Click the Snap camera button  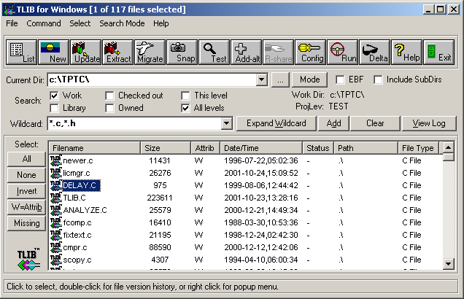pos(182,53)
